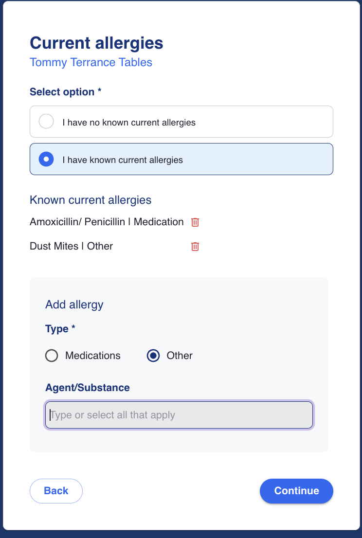Viewport: 362px width, 538px height.
Task: Select the no known current allergies radio circle
Action: pos(46,122)
